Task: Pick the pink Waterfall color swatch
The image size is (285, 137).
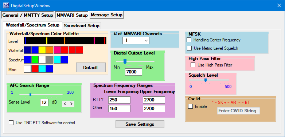Action: (x=57, y=50)
